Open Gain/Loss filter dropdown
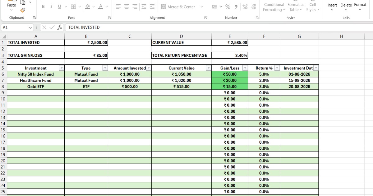373x196 pixels. [x=245, y=68]
